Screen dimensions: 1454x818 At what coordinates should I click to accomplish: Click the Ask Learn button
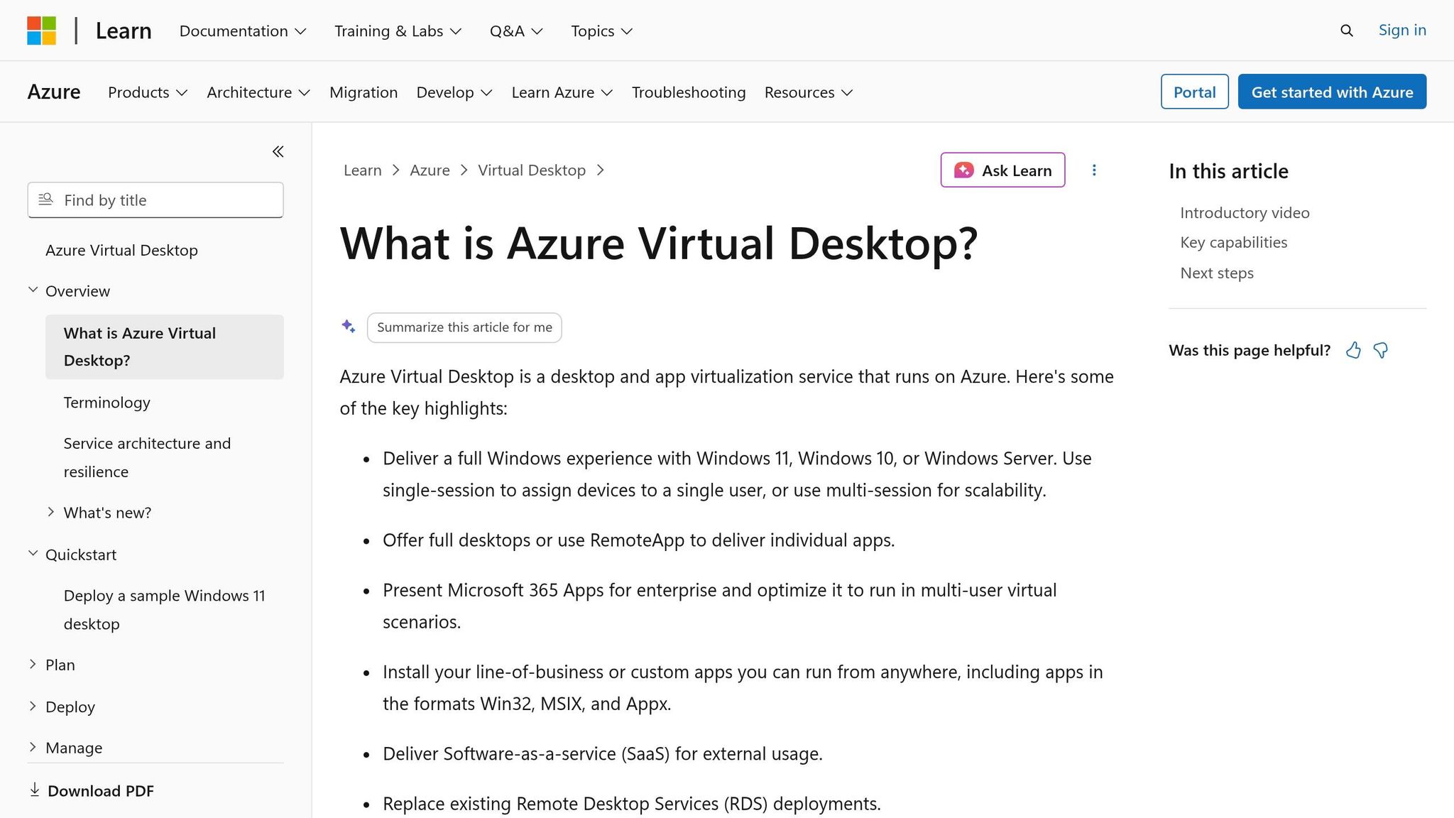pos(1002,170)
